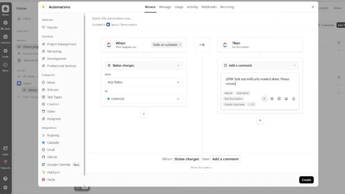The height and width of the screenshot is (194, 345).
Task: Select GitHub integration
Action: pyautogui.click(x=49, y=157)
